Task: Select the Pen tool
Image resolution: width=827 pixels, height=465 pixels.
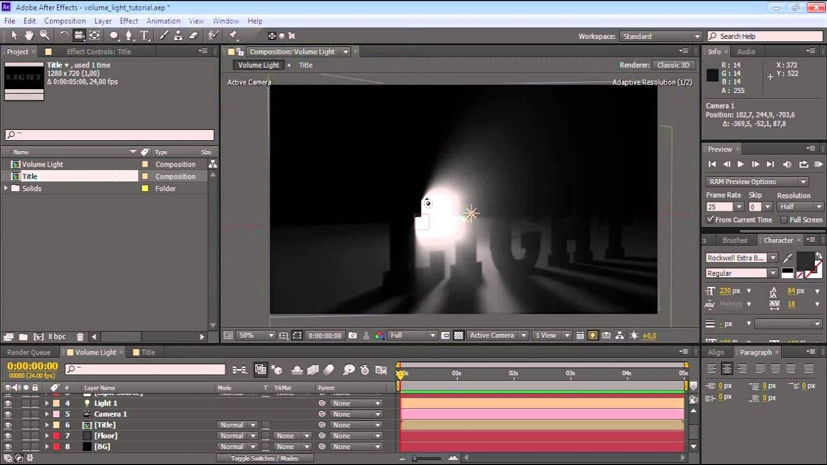Action: coord(129,36)
